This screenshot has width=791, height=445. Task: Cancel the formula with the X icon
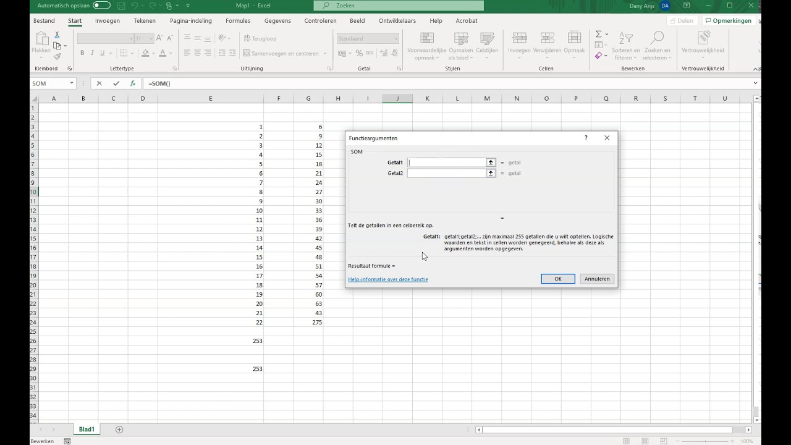pos(99,83)
